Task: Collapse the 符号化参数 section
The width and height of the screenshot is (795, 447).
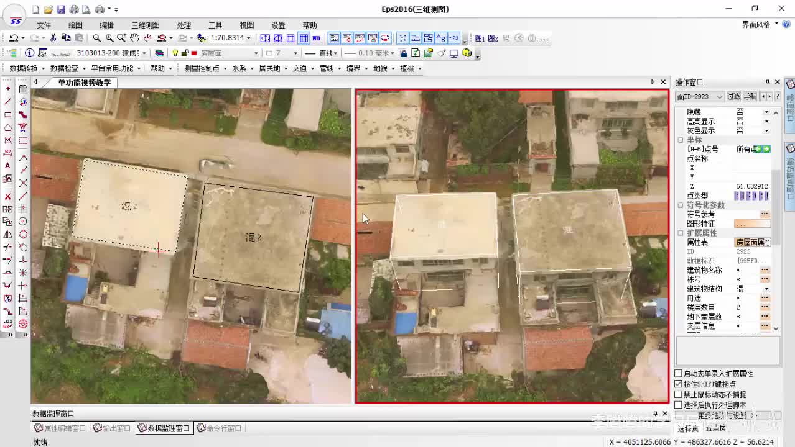Action: click(681, 205)
